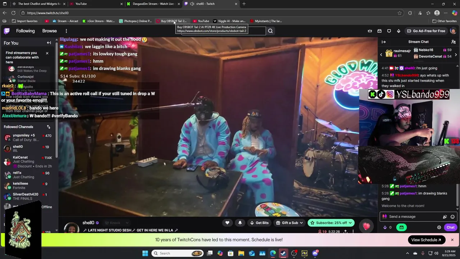Viewport: 460px width, 259px height.
Task: Open OBS Studio from the taskbar
Action: pos(294,253)
